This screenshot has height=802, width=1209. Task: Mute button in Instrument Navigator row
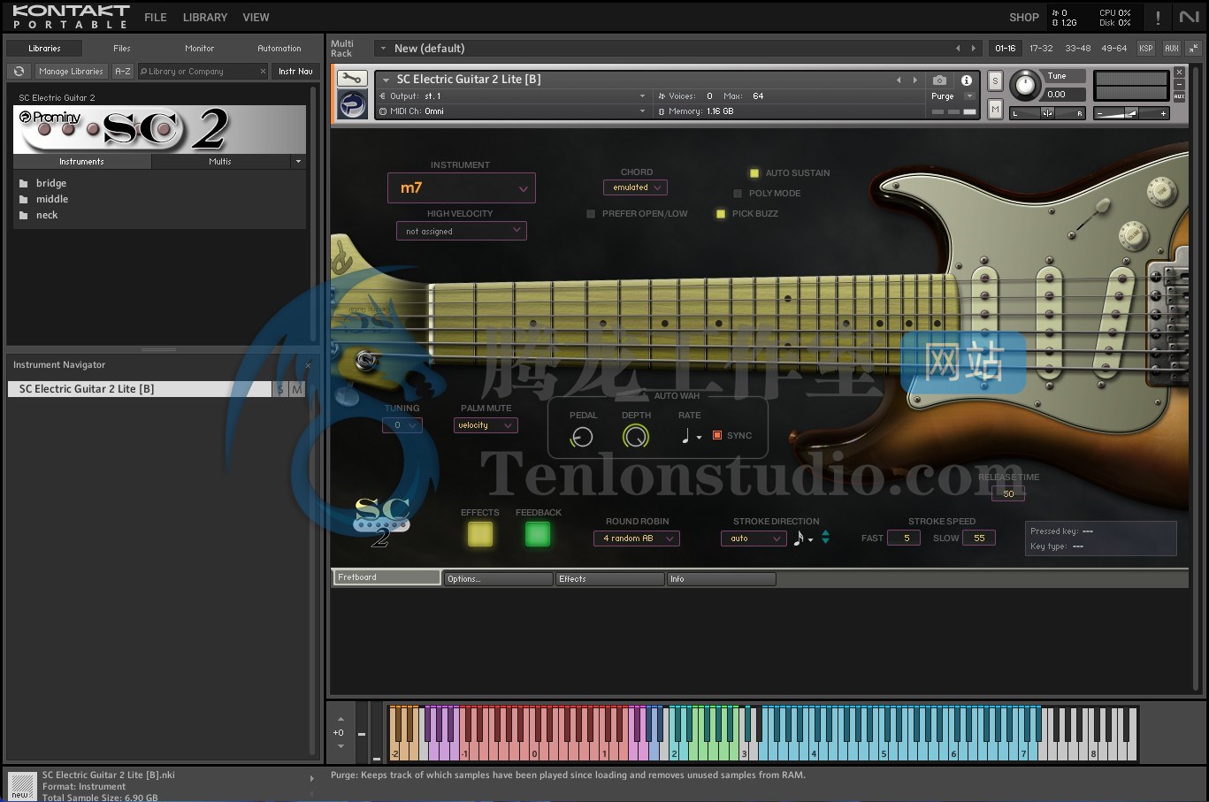(x=296, y=389)
